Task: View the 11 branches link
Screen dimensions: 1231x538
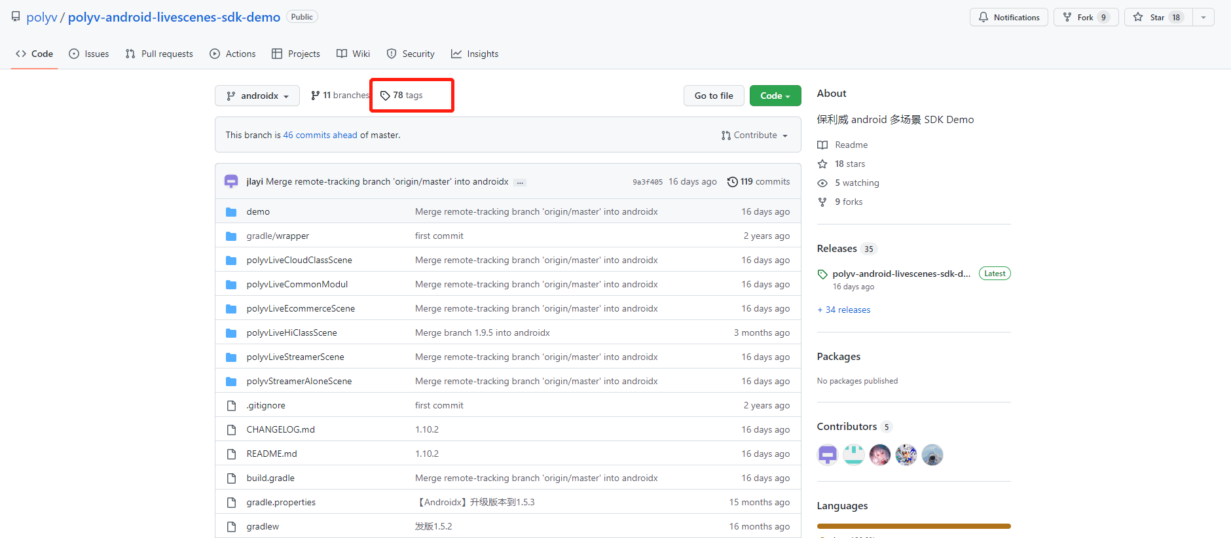Action: click(340, 95)
